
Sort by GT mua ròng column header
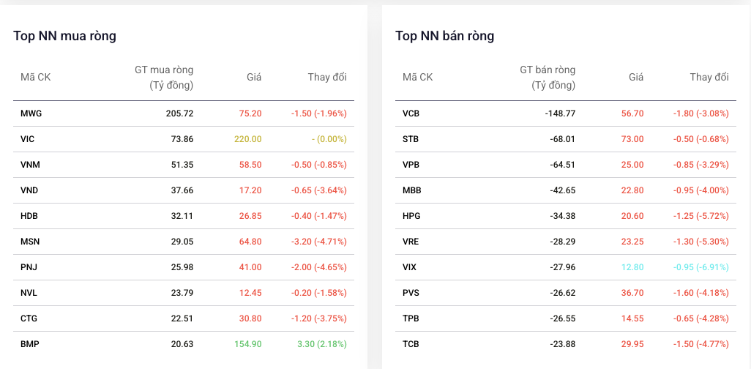point(164,78)
